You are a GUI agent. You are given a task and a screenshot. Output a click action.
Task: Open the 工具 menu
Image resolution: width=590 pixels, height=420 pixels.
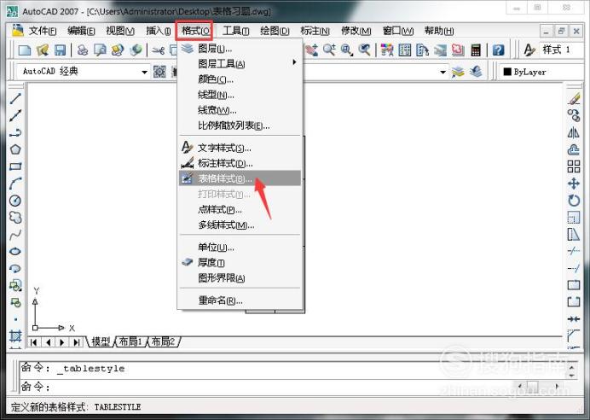(235, 31)
